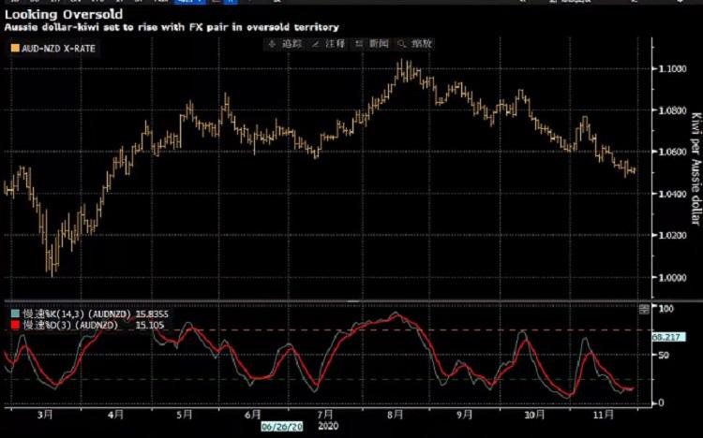Click the small panel icon above the 100 level
The width and height of the screenshot is (703, 438).
click(642, 307)
